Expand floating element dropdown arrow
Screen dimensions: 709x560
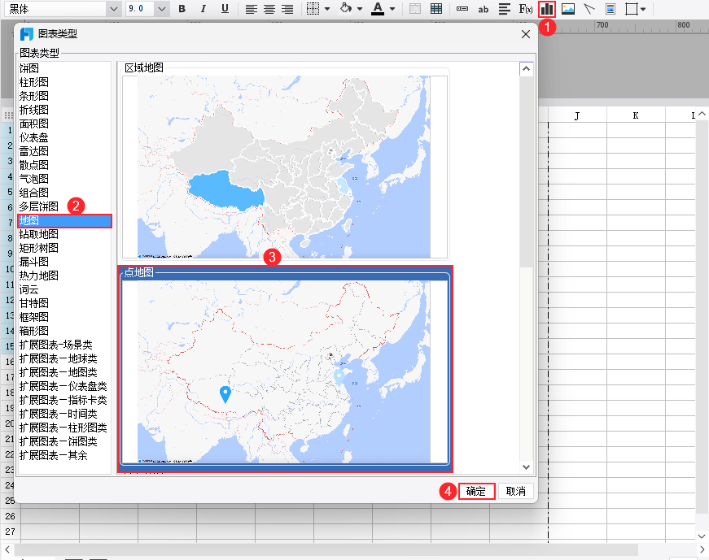click(x=643, y=9)
